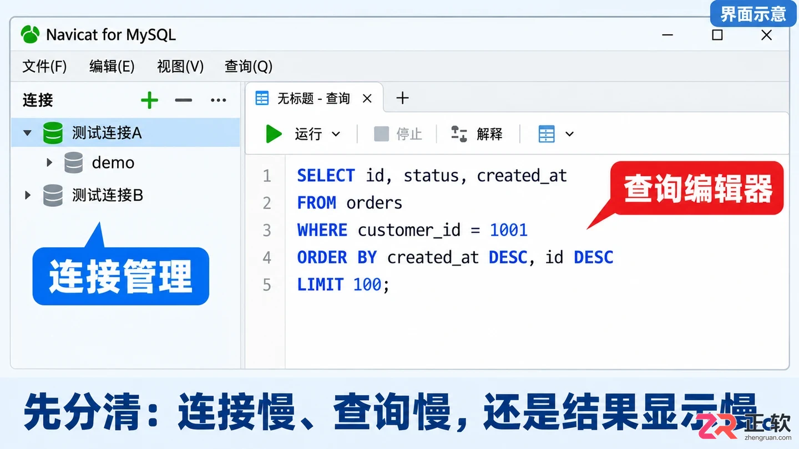Click the Navicat green app logo

point(30,34)
